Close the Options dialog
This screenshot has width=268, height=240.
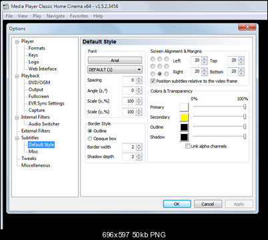tap(247, 27)
